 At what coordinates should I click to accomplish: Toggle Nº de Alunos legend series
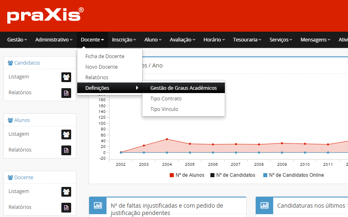tap(187, 175)
